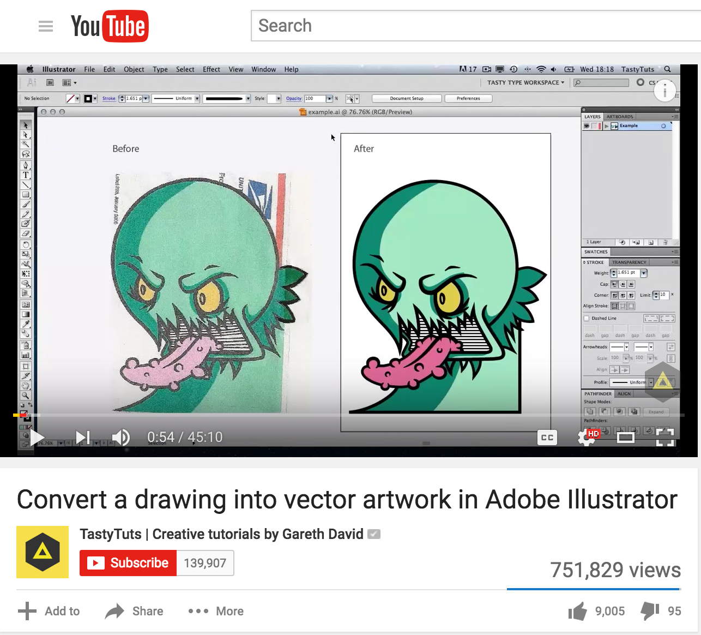Open the File menu
Viewport: 701px width, 635px height.
[89, 69]
